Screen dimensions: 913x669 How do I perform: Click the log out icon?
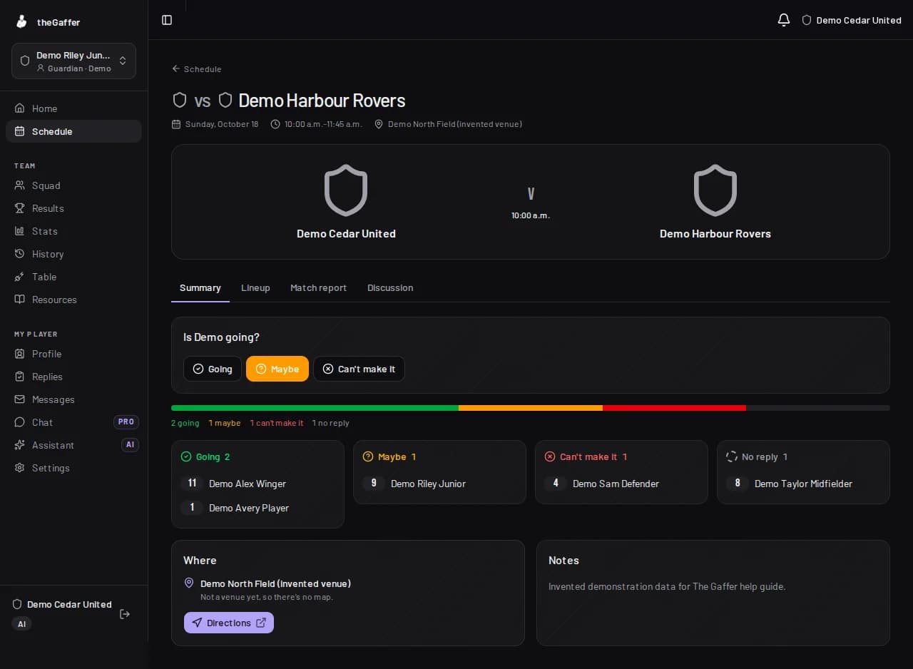point(125,614)
